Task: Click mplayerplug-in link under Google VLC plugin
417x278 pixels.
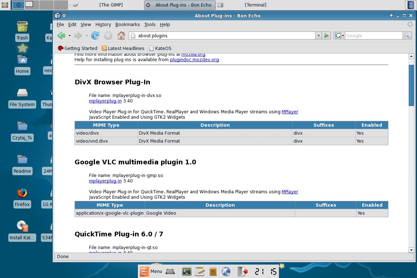Action: click(105, 181)
